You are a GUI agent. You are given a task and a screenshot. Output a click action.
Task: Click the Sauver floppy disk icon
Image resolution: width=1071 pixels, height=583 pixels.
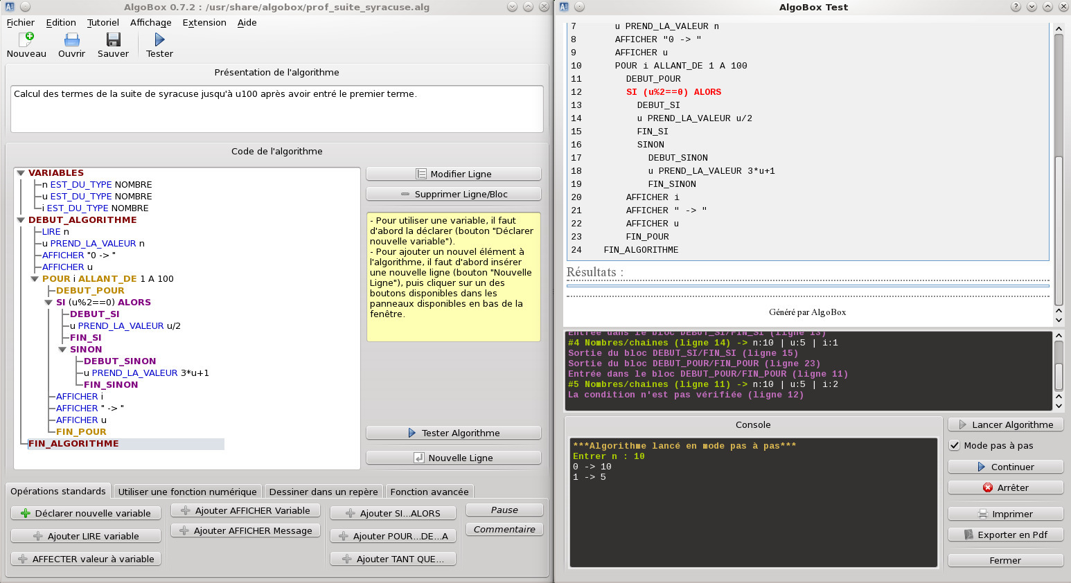click(x=113, y=39)
